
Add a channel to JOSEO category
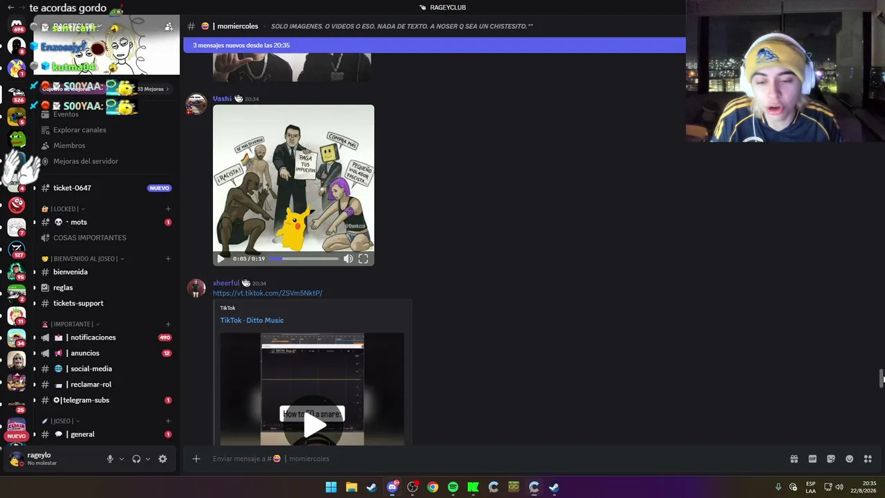(168, 421)
